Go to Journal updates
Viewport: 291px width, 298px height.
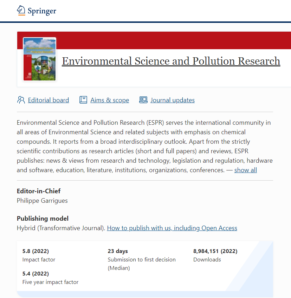click(x=173, y=100)
